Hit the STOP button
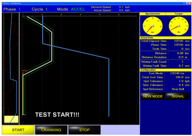This screenshot has height=136, width=192. 84,130
